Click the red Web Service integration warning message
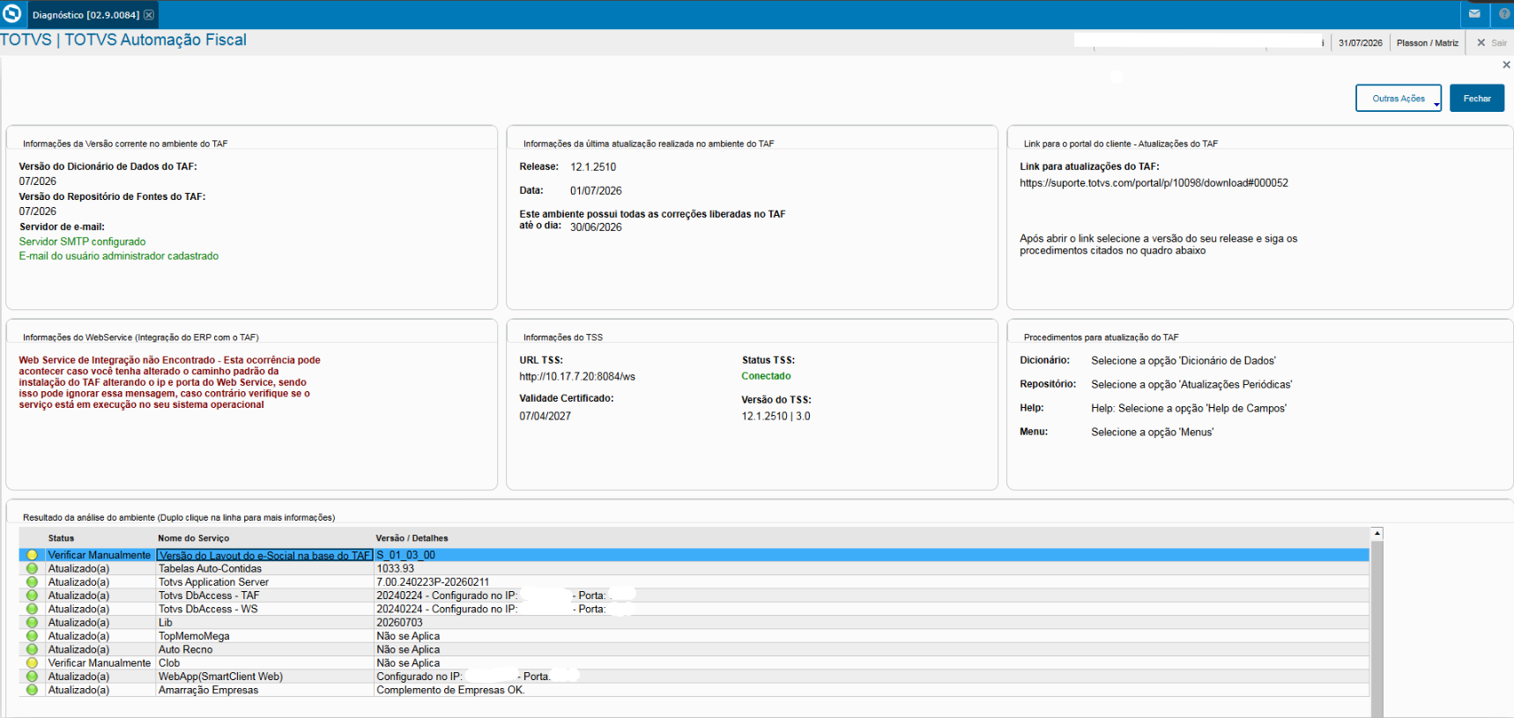This screenshot has height=718, width=1514. click(x=170, y=382)
